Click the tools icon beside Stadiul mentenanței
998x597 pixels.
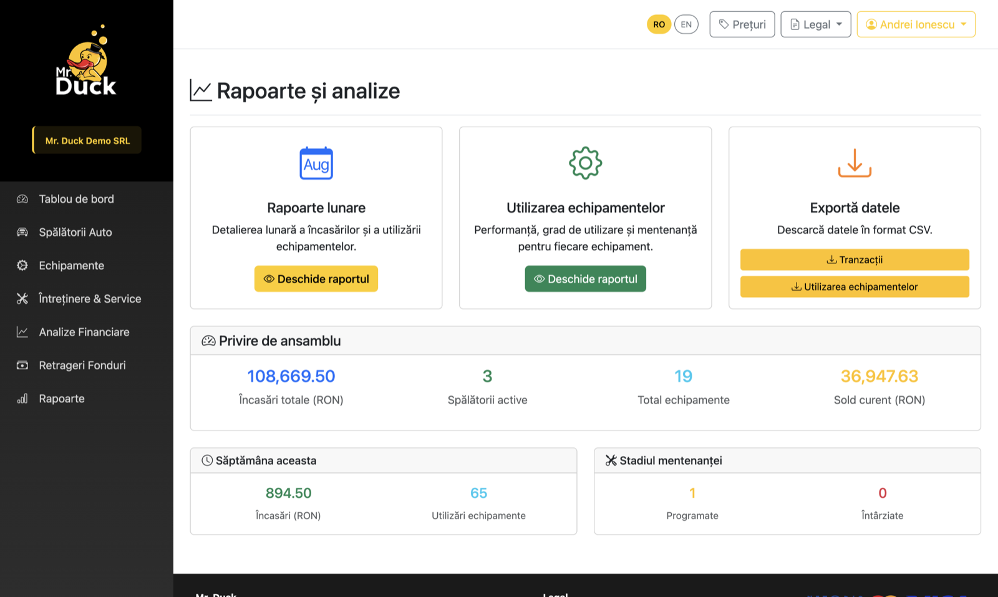click(x=611, y=460)
